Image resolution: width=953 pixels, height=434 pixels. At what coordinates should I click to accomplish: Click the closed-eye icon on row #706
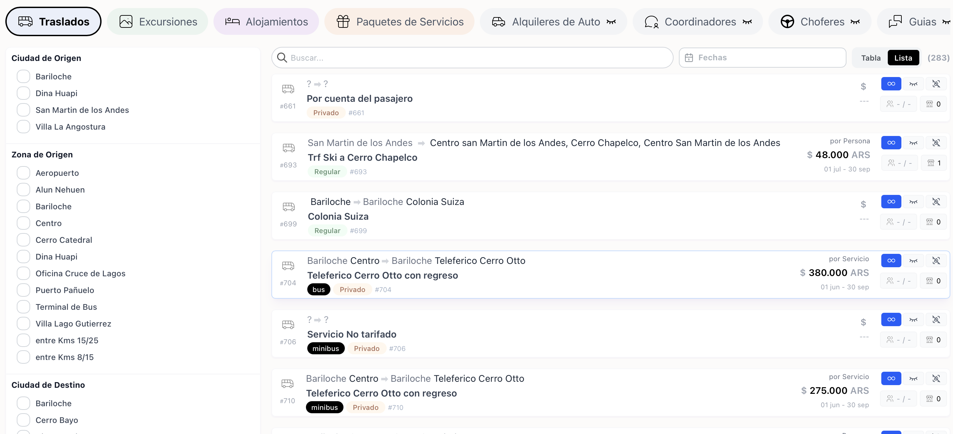pyautogui.click(x=913, y=320)
